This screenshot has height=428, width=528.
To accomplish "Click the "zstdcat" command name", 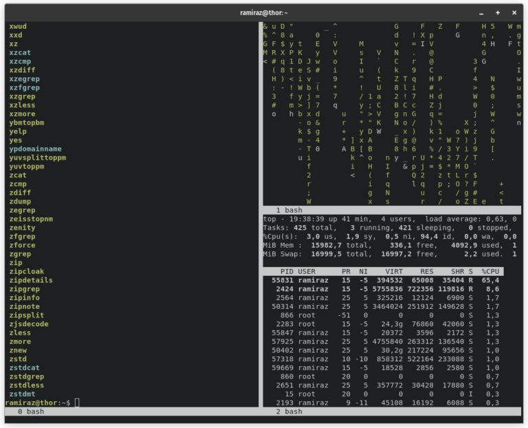I will pos(24,367).
